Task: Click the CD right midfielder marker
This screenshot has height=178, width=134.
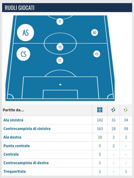Action: (x=97, y=54)
